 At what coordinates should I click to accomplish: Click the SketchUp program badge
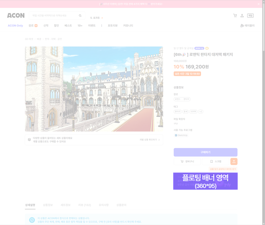pos(181,135)
